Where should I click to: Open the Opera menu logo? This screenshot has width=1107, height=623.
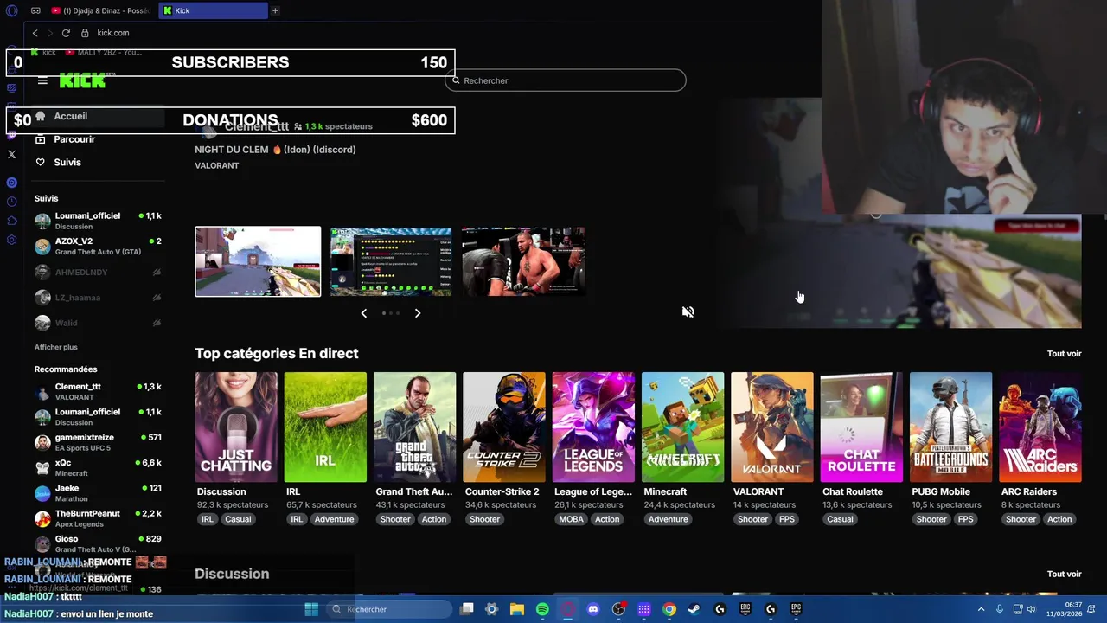[x=11, y=10]
